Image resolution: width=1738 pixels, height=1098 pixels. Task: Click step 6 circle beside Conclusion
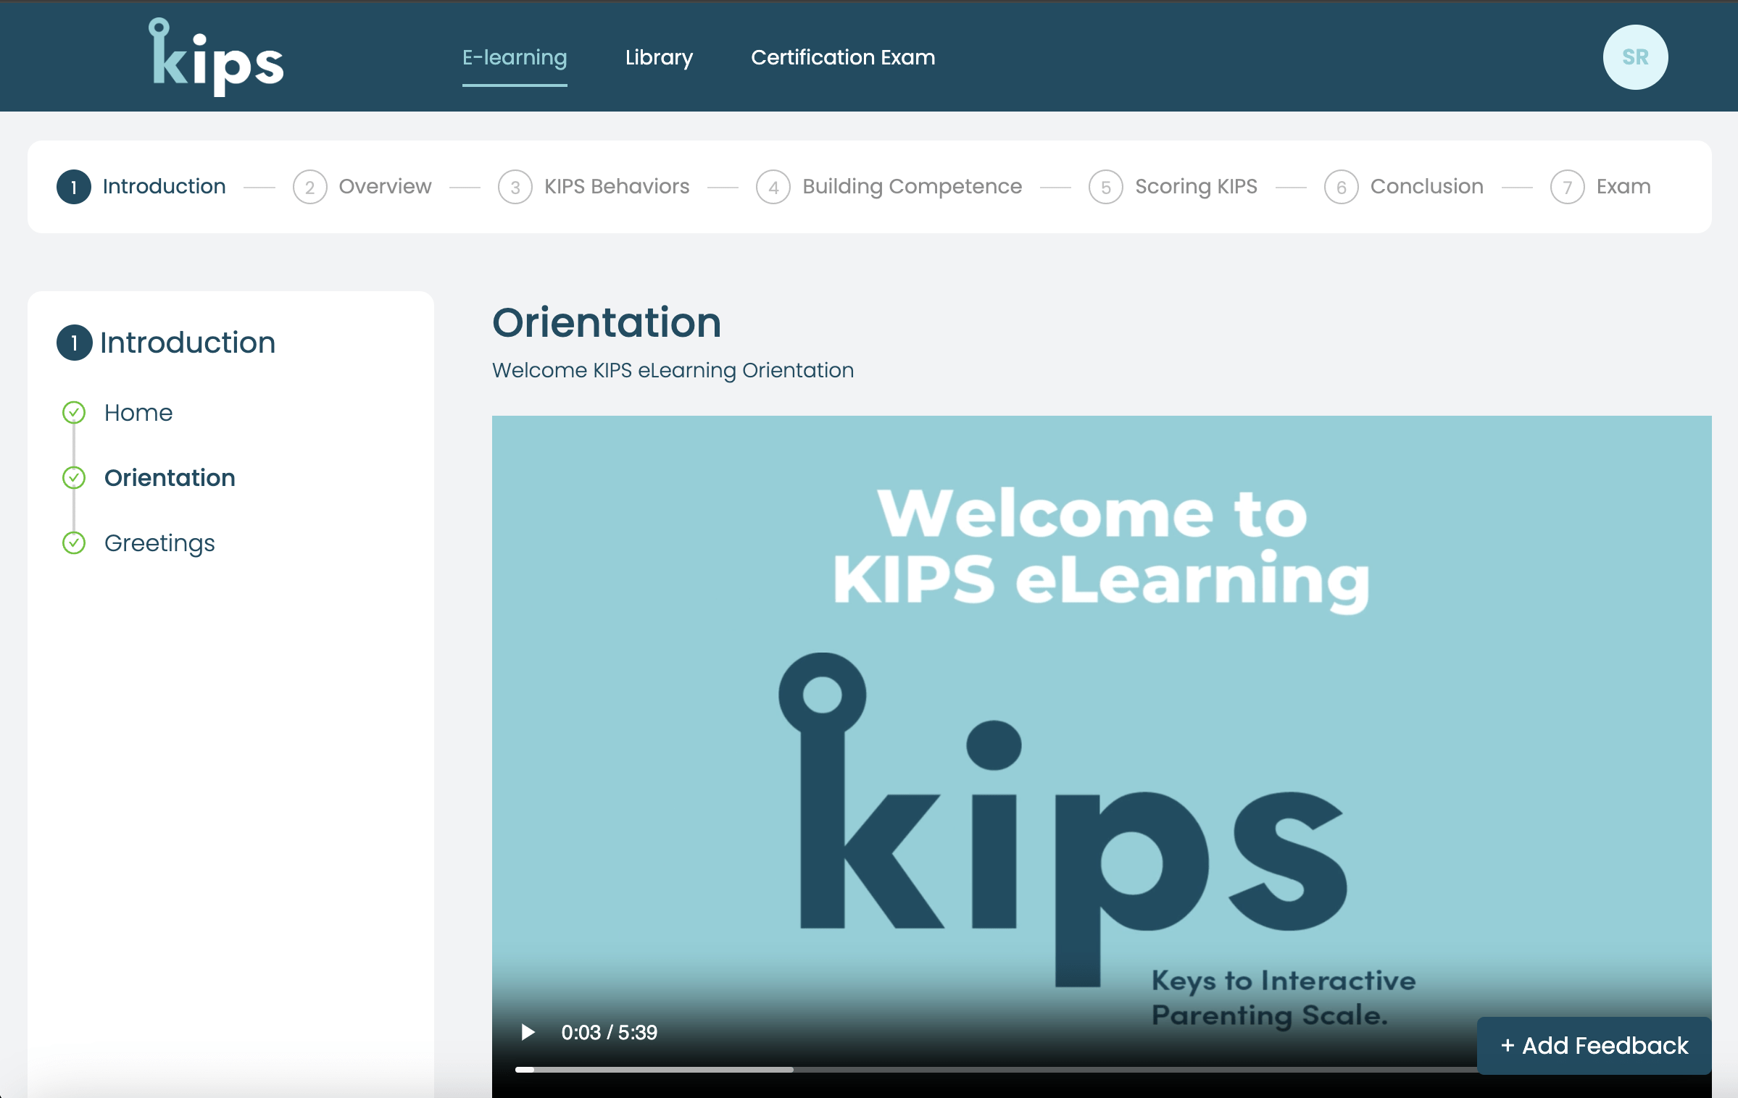pyautogui.click(x=1342, y=187)
